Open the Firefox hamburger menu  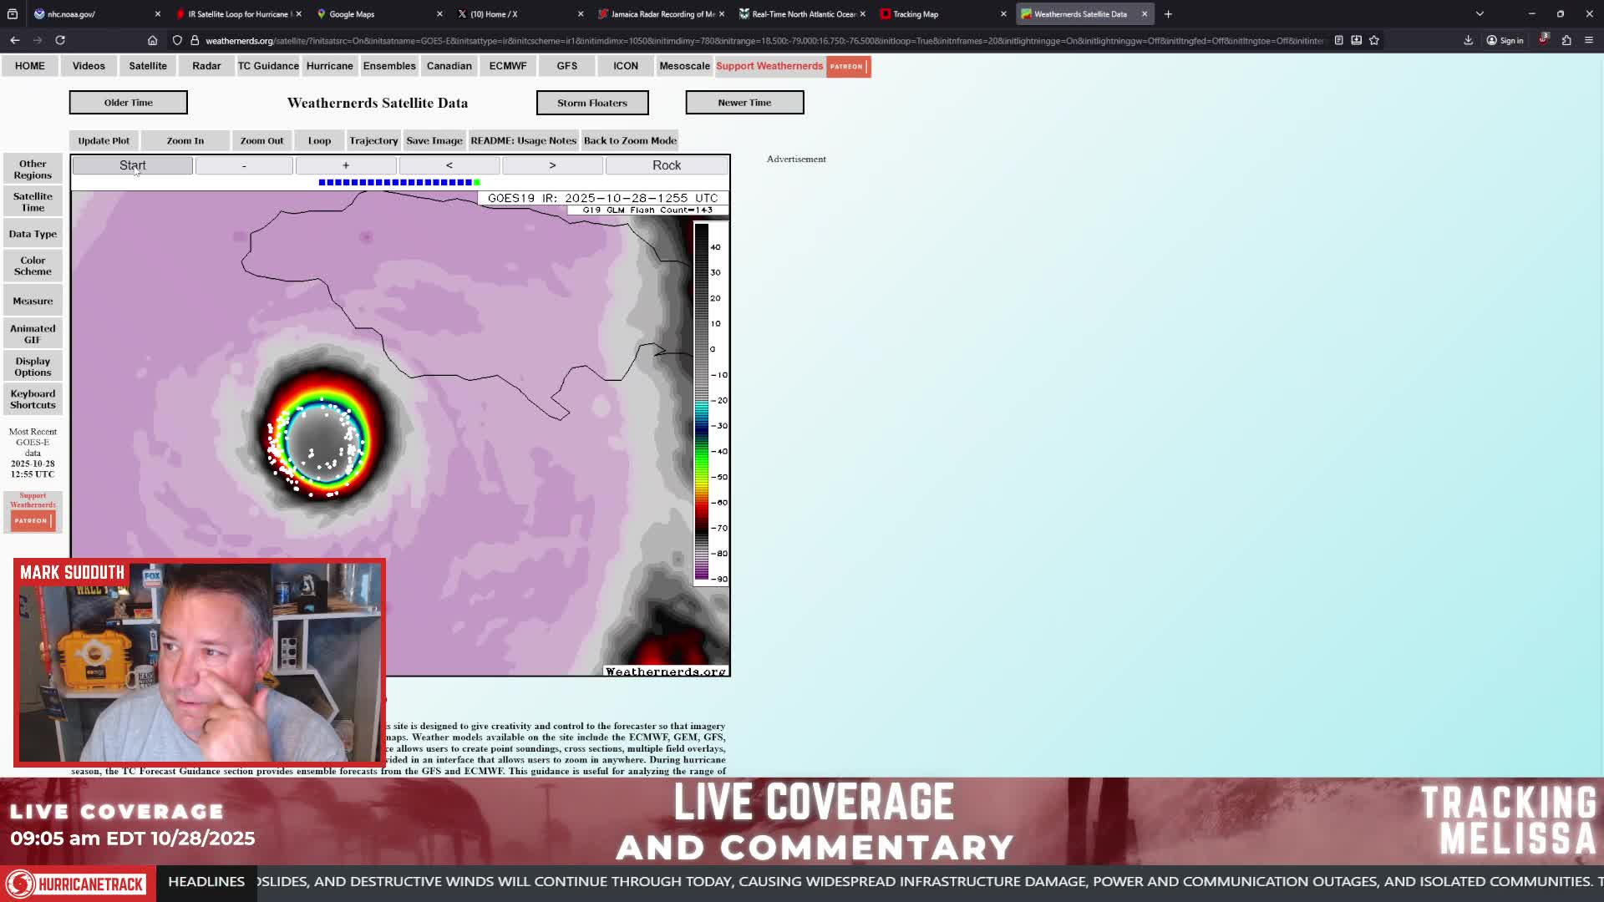tap(1589, 40)
